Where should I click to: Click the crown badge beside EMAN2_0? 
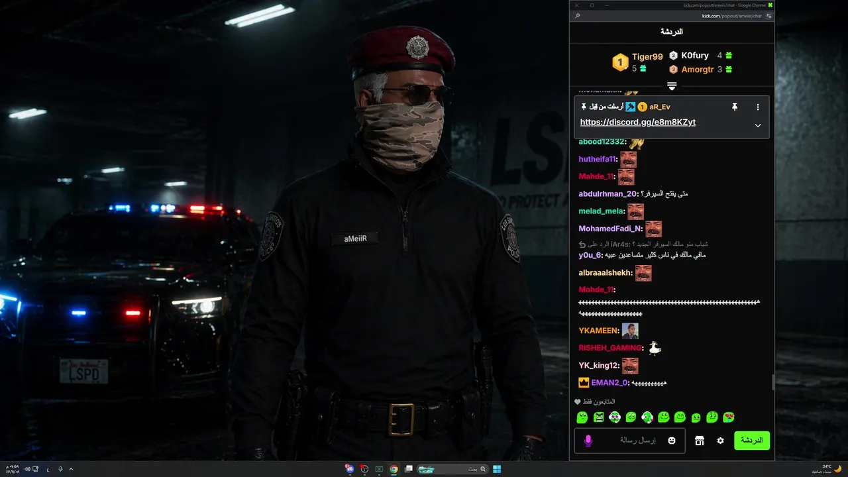coord(584,383)
